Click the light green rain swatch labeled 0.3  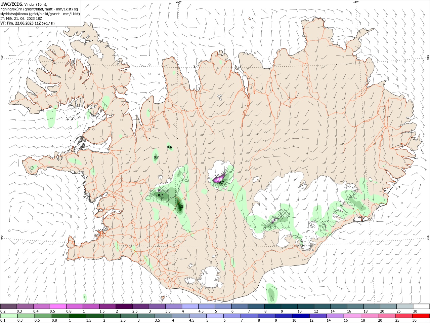click(26, 316)
